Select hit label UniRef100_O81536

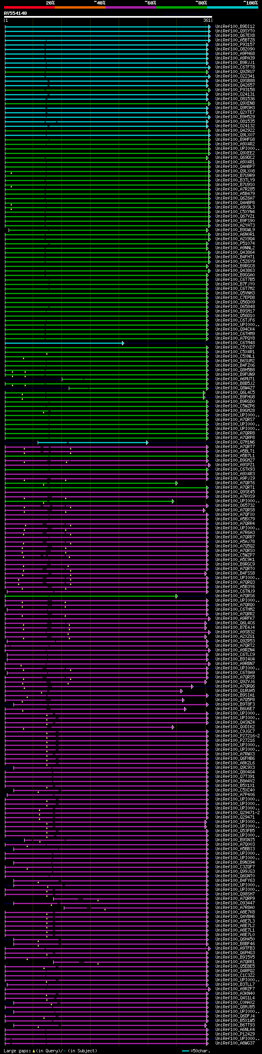[235, 99]
